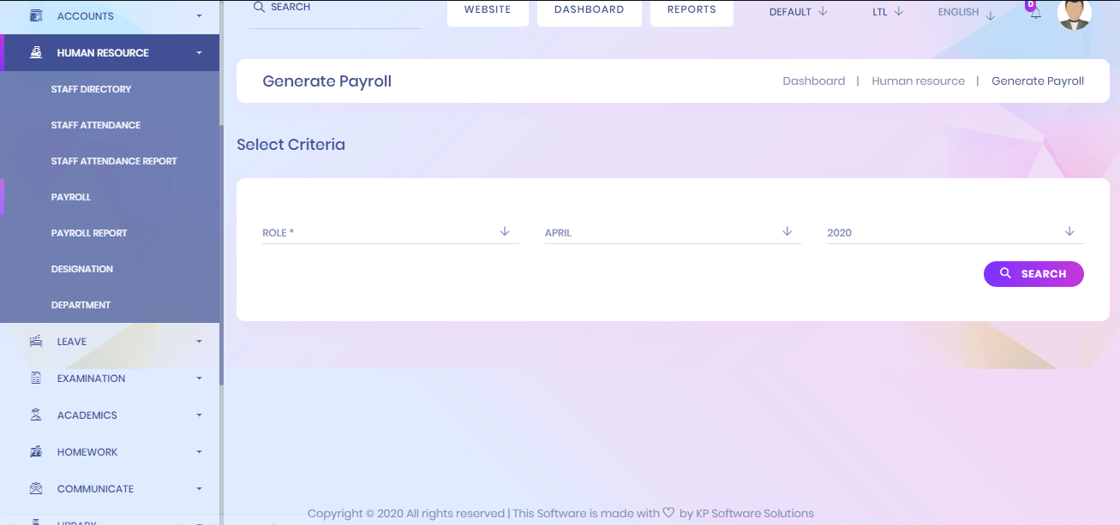The width and height of the screenshot is (1120, 525).
Task: Click the Website button
Action: tap(488, 11)
